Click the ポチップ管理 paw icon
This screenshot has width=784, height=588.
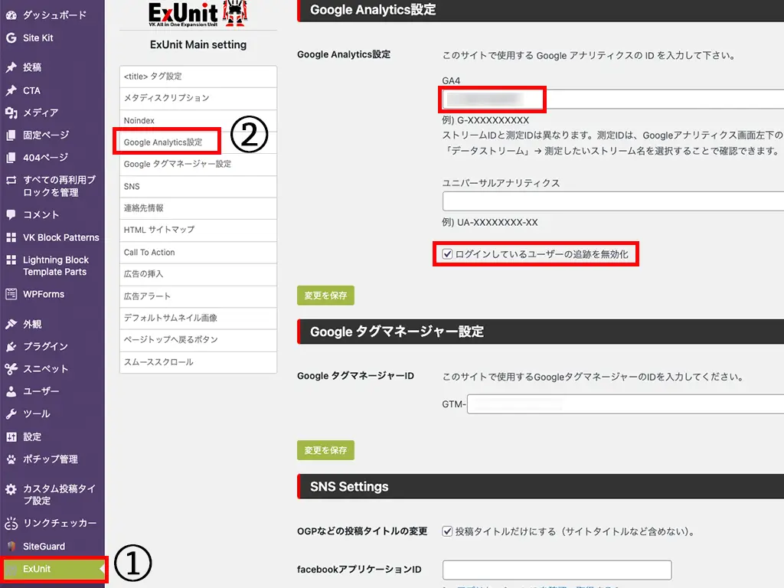(11, 459)
